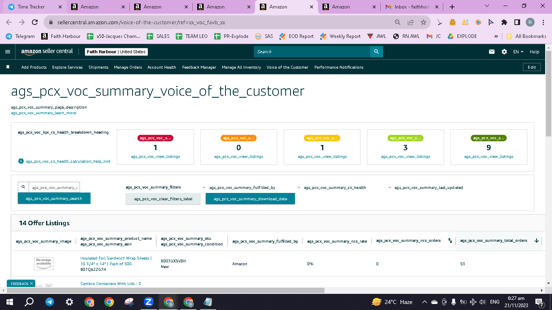Open the Chrome extensions puzzle icon

point(504,22)
